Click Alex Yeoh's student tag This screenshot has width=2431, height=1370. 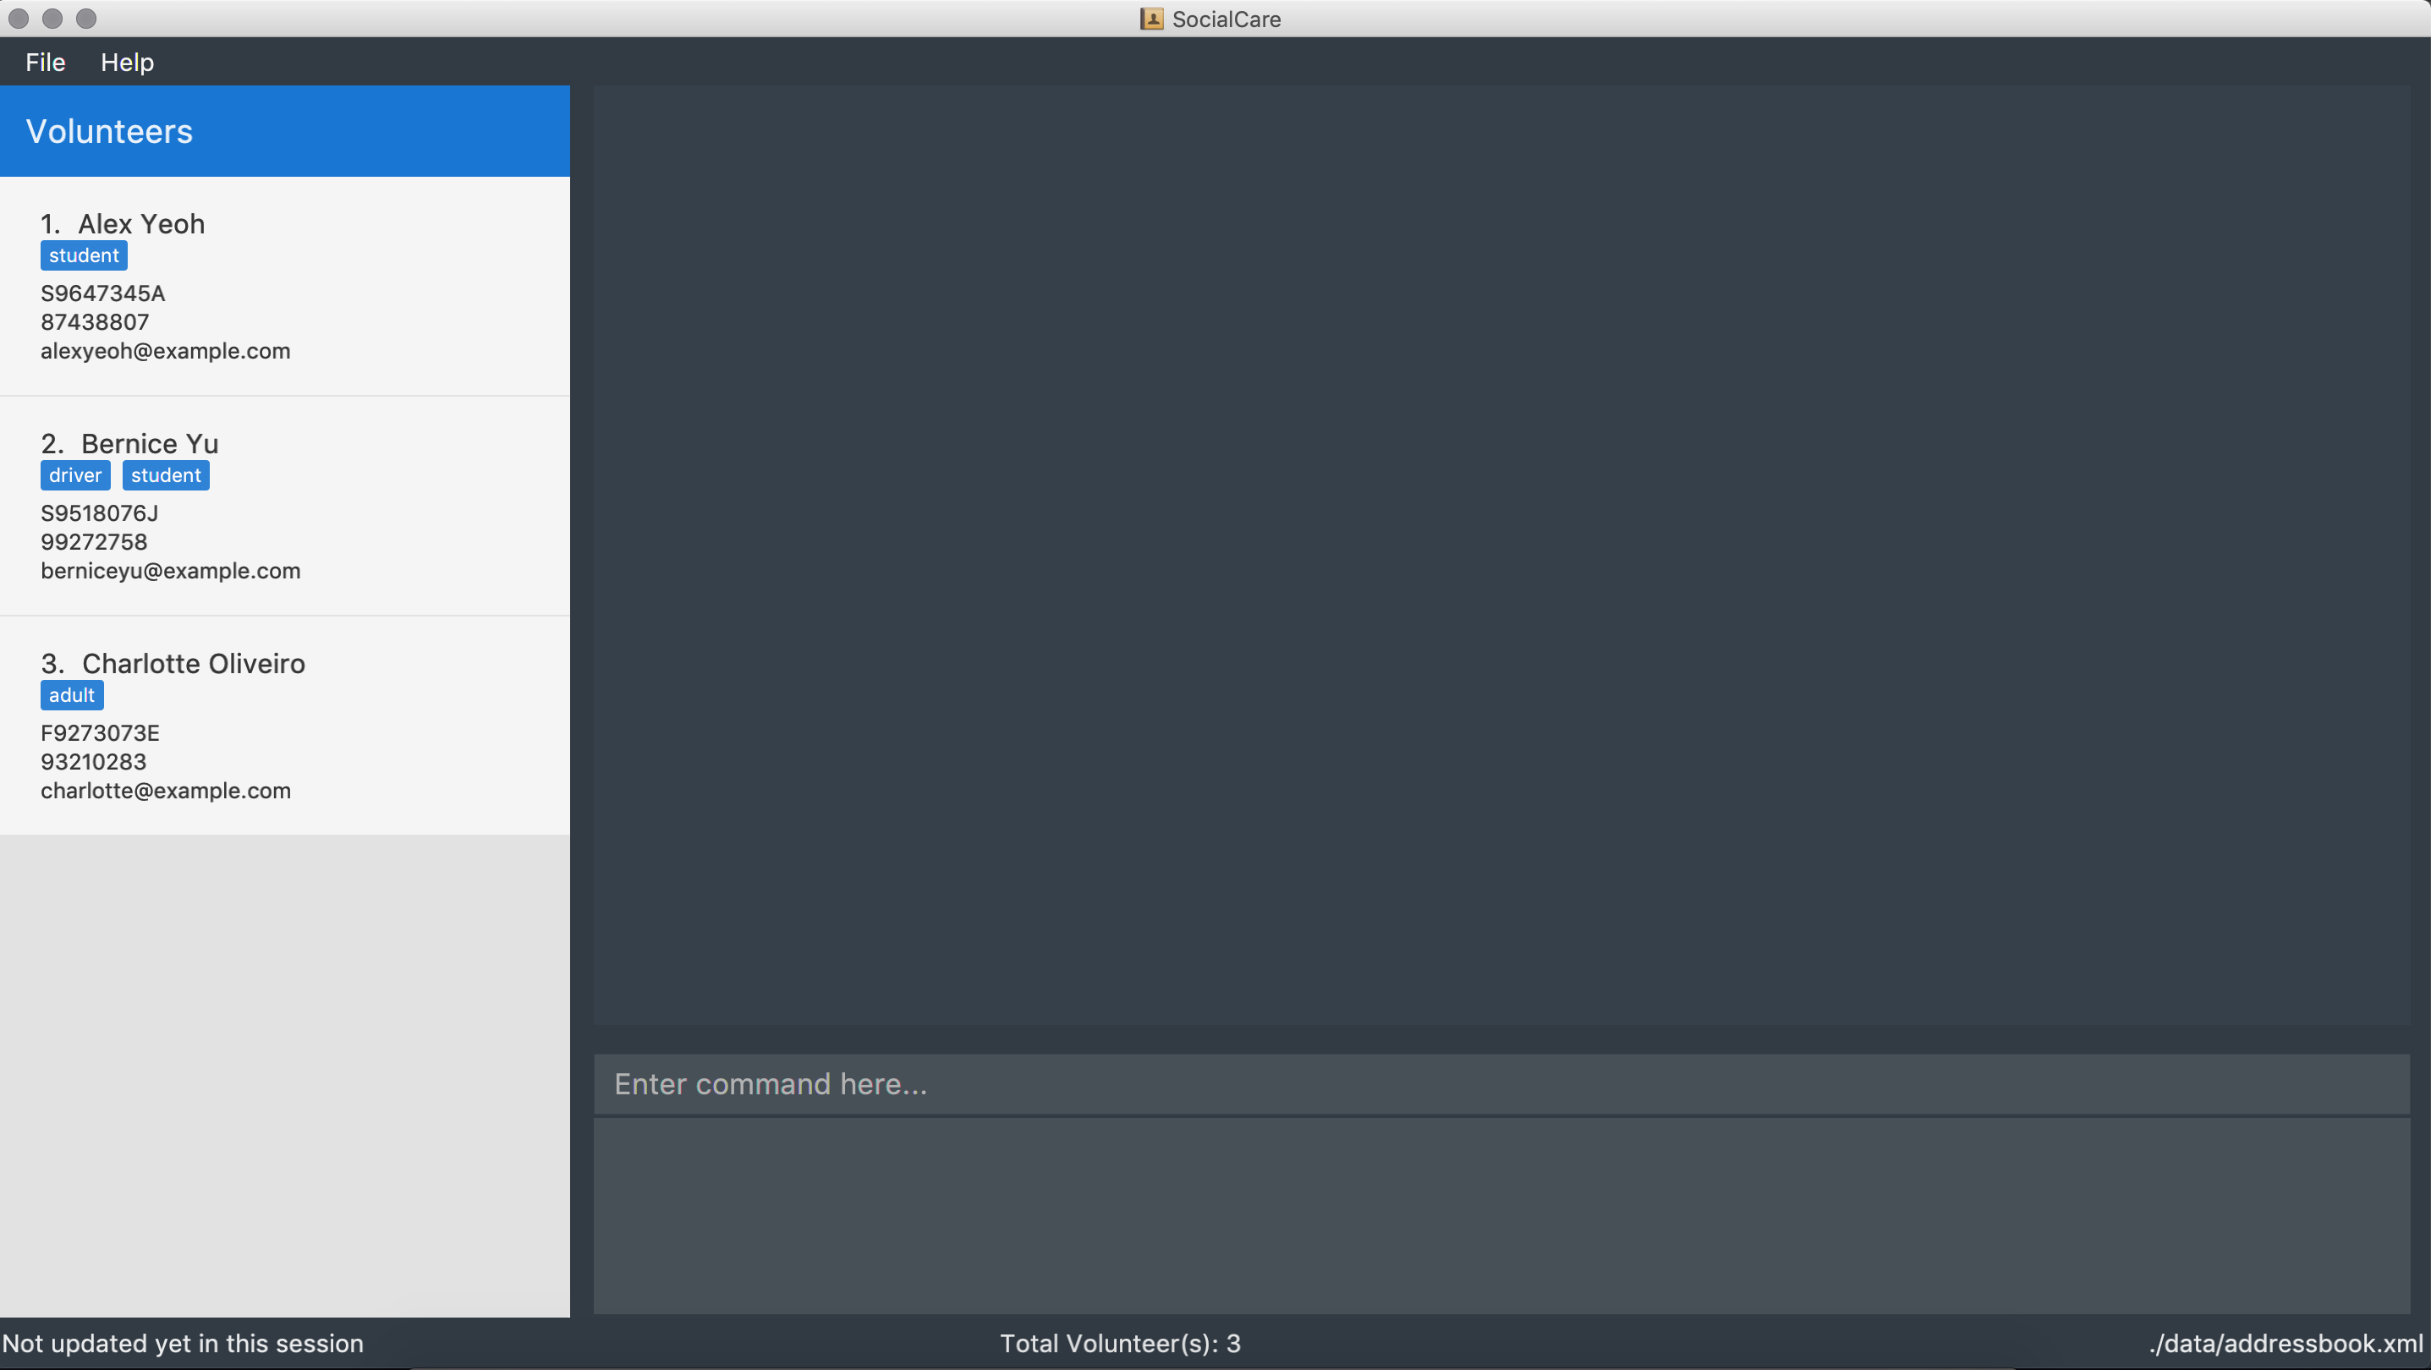pos(84,255)
